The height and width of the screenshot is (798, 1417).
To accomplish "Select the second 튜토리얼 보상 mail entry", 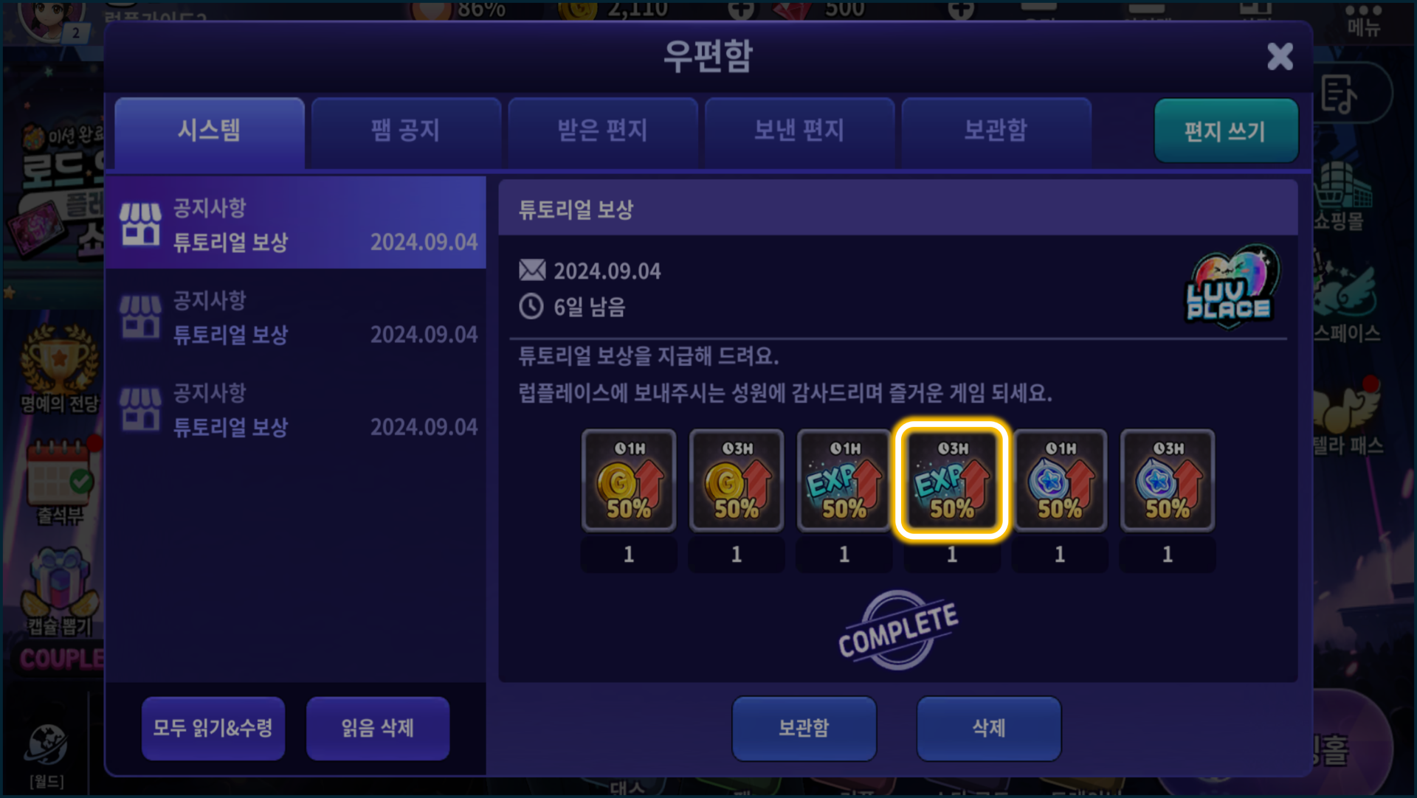I will point(296,317).
